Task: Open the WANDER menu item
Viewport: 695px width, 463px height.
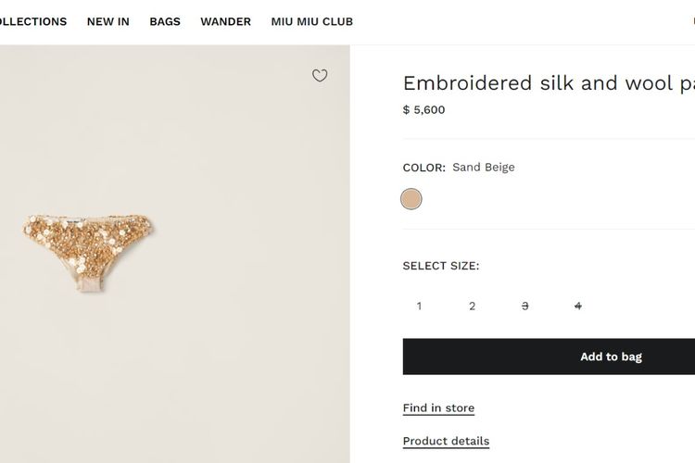Action: [x=225, y=21]
